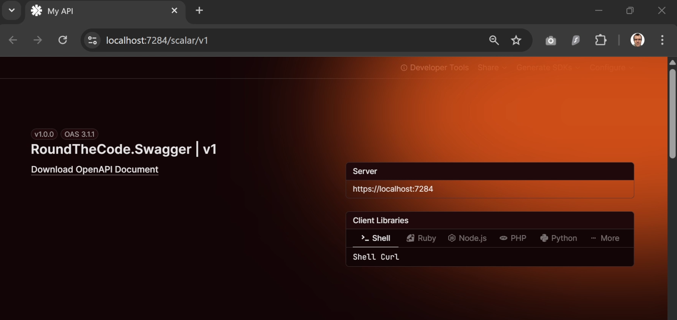Image resolution: width=677 pixels, height=320 pixels.
Task: Open Developer Tools in Scalar
Action: click(x=435, y=67)
